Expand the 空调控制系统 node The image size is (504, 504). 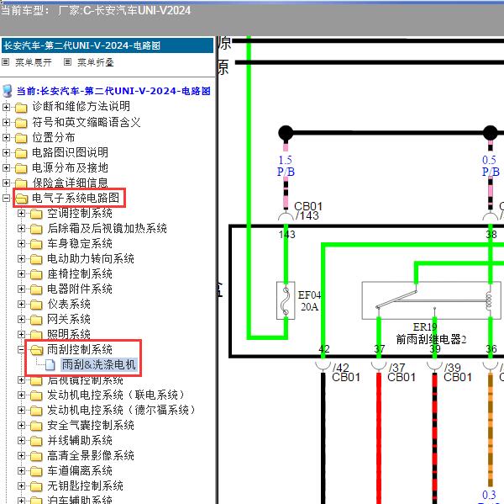point(21,213)
